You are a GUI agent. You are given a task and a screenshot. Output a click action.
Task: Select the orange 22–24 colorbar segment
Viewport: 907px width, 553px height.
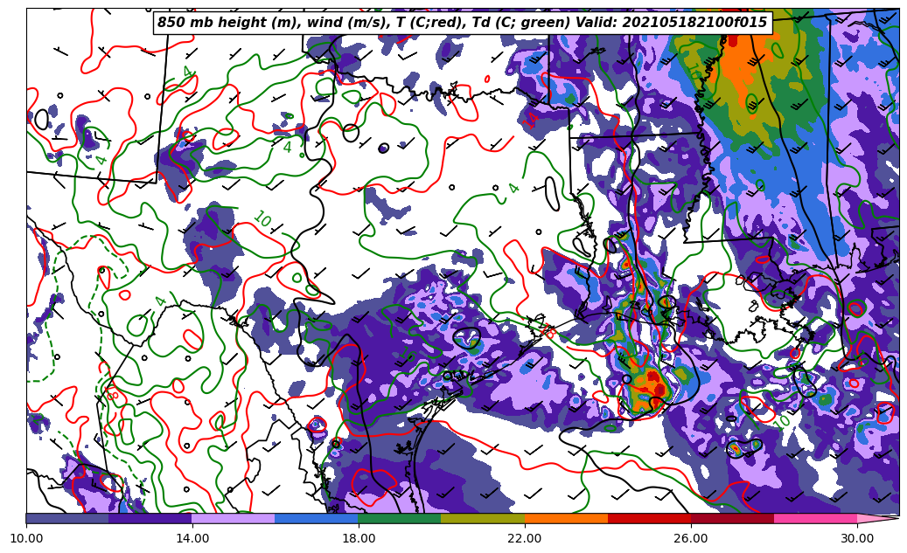(566, 518)
